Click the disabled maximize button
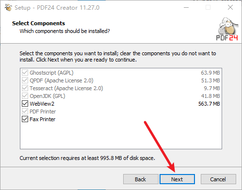The image size is (242, 190). pos(208,7)
